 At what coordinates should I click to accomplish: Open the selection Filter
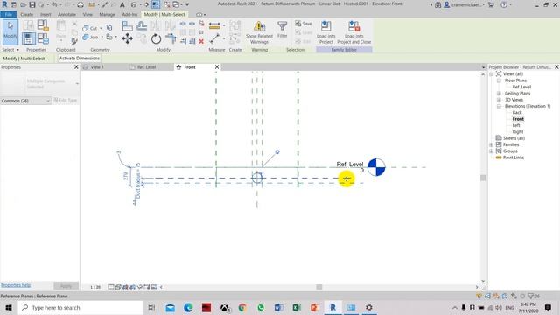coord(282,29)
